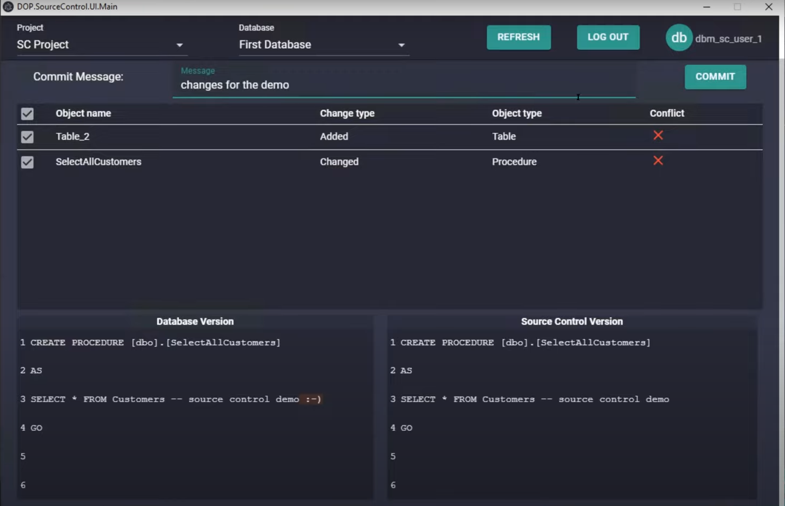Click the conflict X icon for SelectAllCustomers
This screenshot has height=506, width=785.
(x=658, y=161)
